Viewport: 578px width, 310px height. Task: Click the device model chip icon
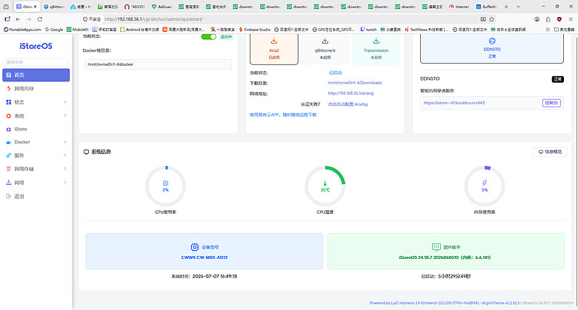click(x=194, y=247)
